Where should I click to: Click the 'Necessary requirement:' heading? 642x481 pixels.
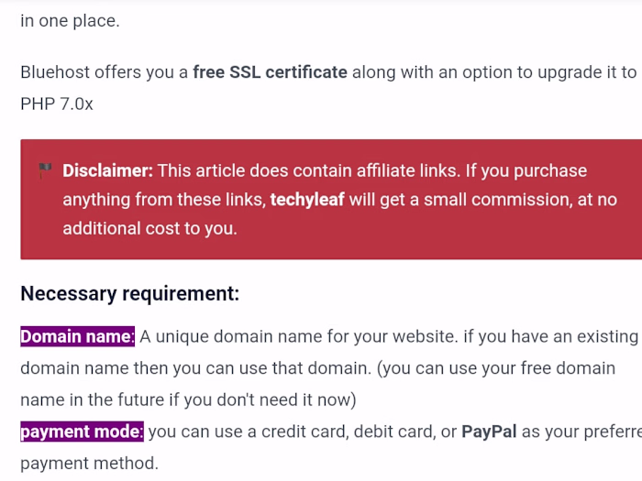(129, 293)
